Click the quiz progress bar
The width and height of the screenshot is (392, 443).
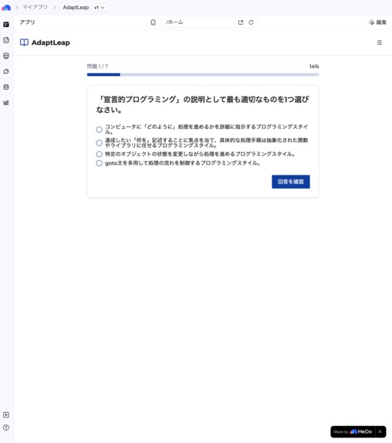click(203, 74)
